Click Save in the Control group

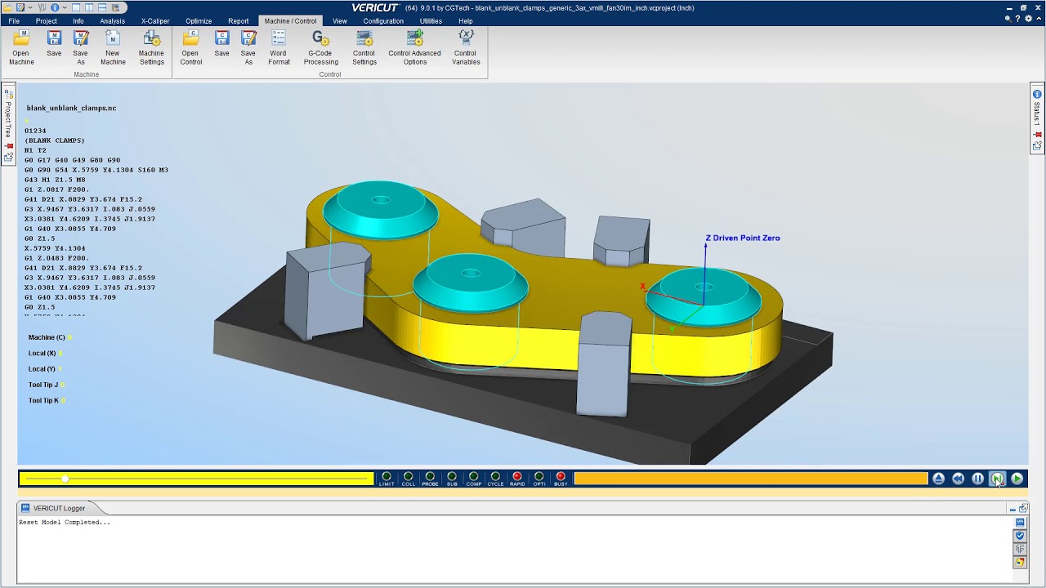[221, 43]
